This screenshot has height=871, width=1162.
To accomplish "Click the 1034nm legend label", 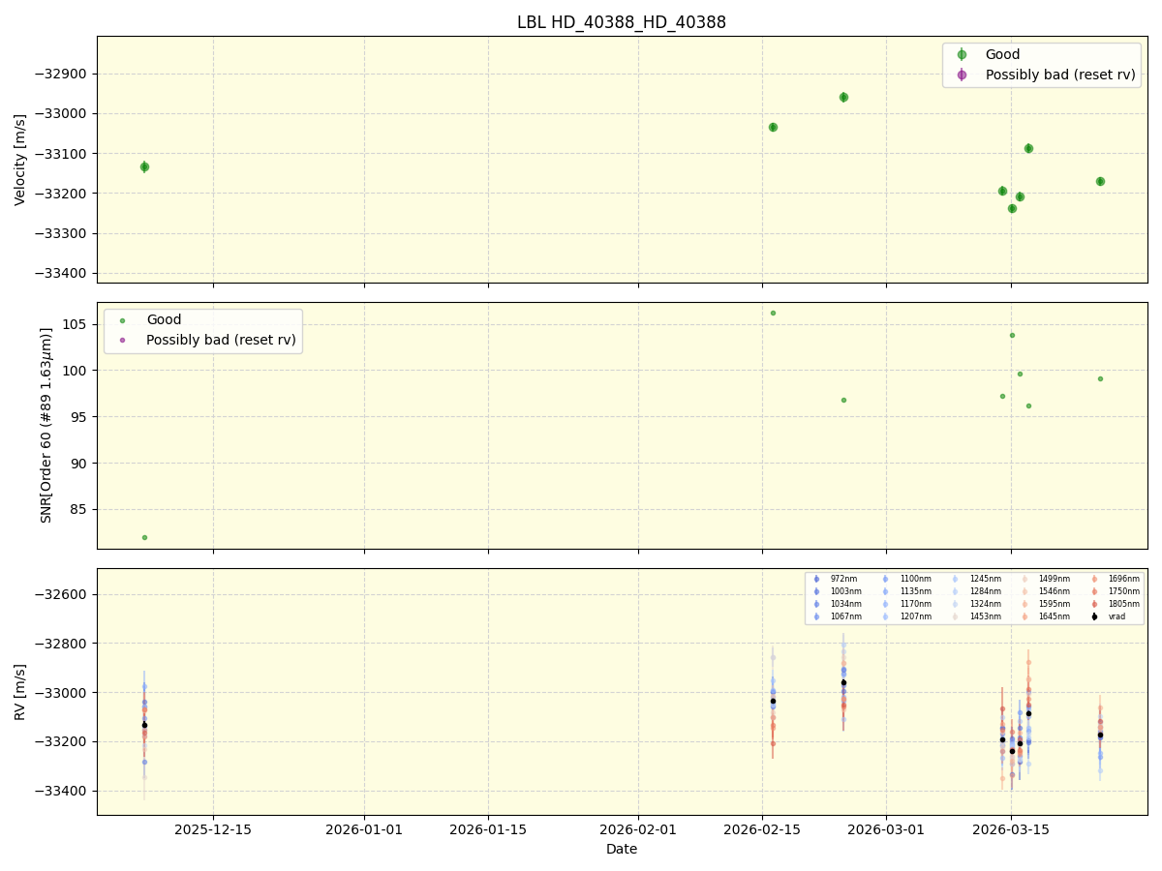I will click(846, 604).
